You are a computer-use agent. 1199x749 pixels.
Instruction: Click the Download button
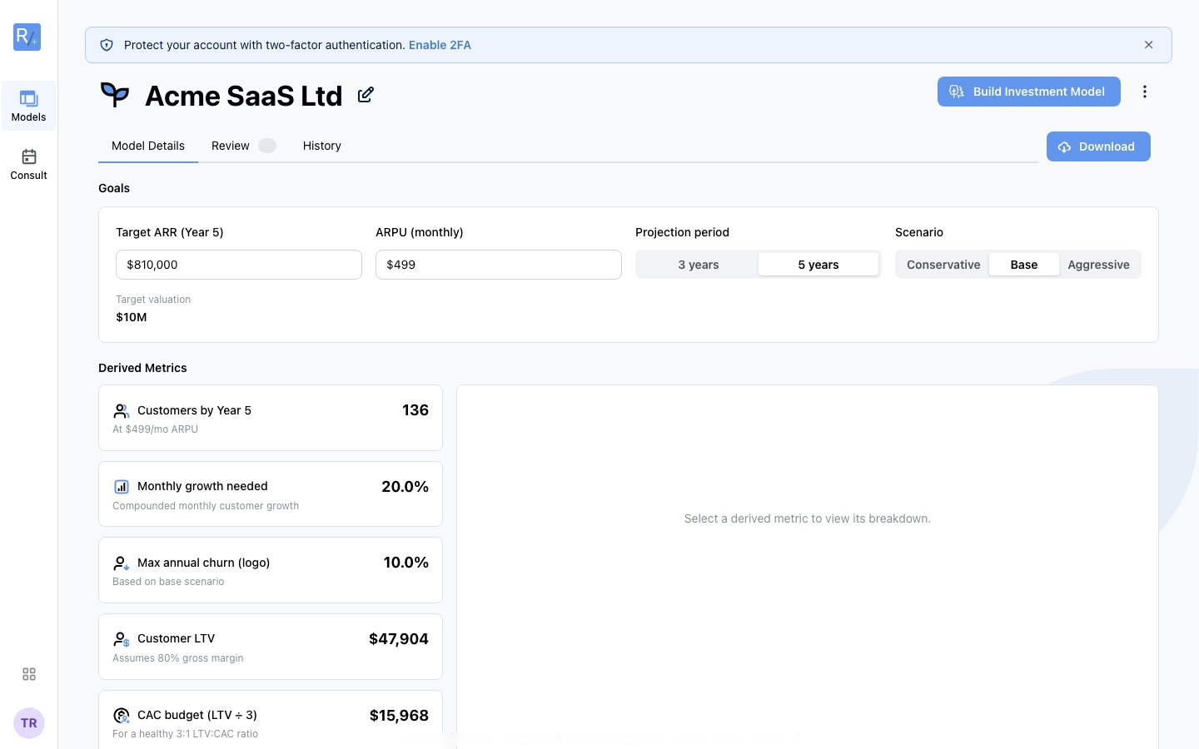coord(1098,146)
